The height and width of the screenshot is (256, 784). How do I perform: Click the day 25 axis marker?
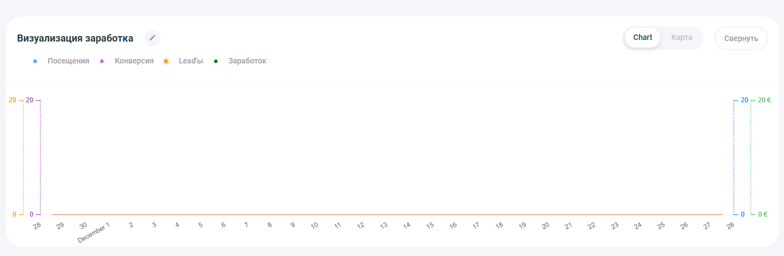point(661,225)
